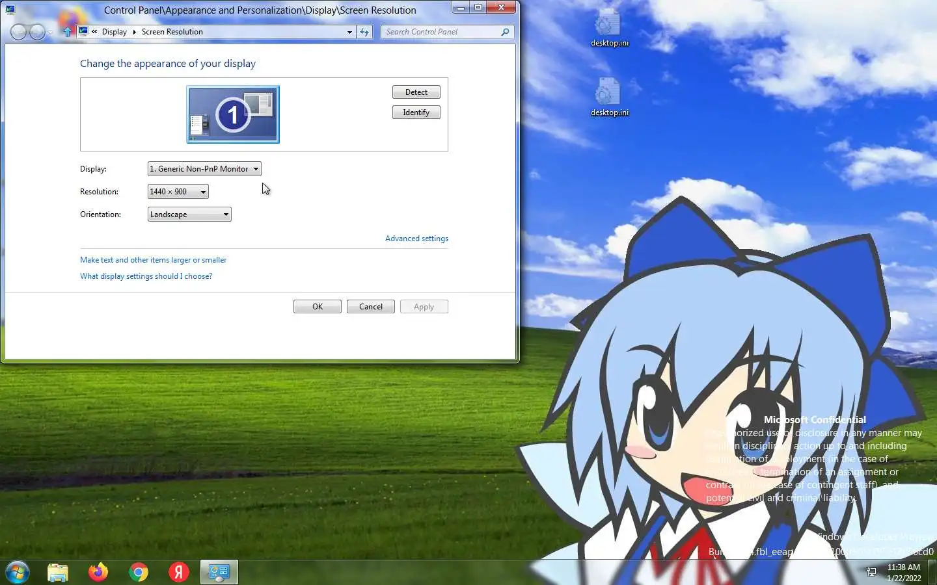Viewport: 937px width, 585px height.
Task: Minimize the Screen Resolution window
Action: point(461,8)
